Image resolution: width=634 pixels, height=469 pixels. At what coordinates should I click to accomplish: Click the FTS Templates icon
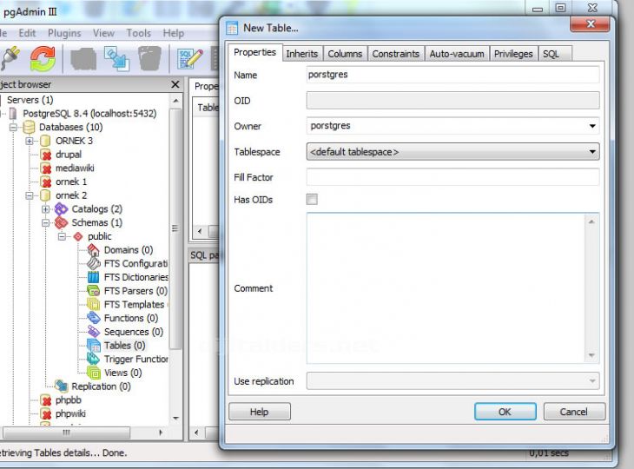[94, 305]
